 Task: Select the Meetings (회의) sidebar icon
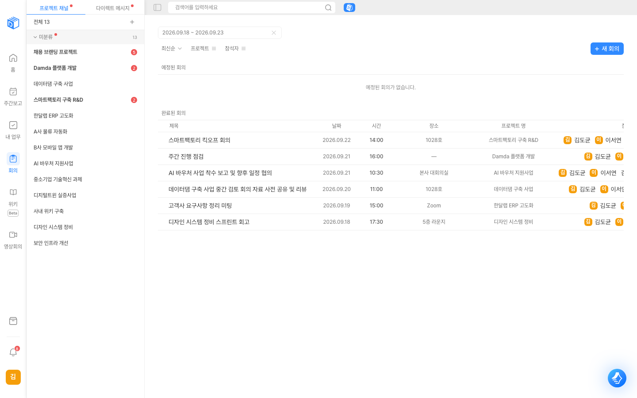13,159
